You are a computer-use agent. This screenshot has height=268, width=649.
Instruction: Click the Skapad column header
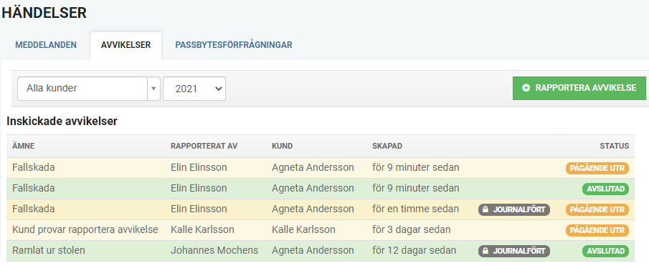387,146
